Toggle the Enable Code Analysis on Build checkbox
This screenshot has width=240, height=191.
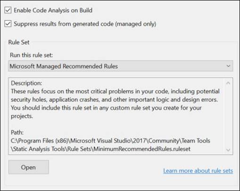click(8, 10)
